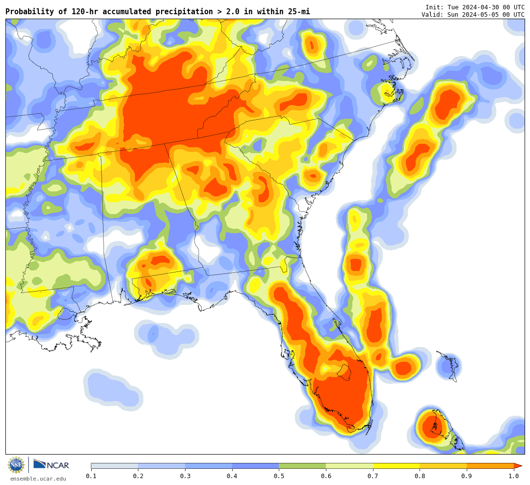This screenshot has height=485, width=530.
Task: Click the NSF logo
Action: click(x=16, y=465)
